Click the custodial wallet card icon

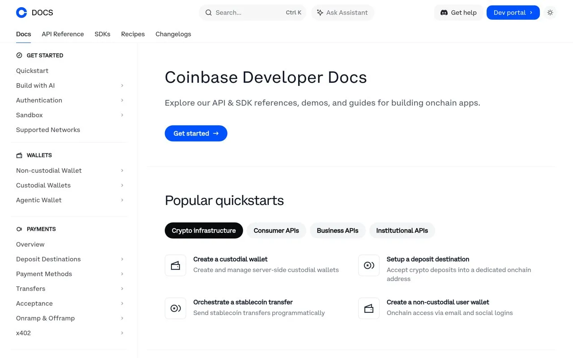tap(175, 265)
